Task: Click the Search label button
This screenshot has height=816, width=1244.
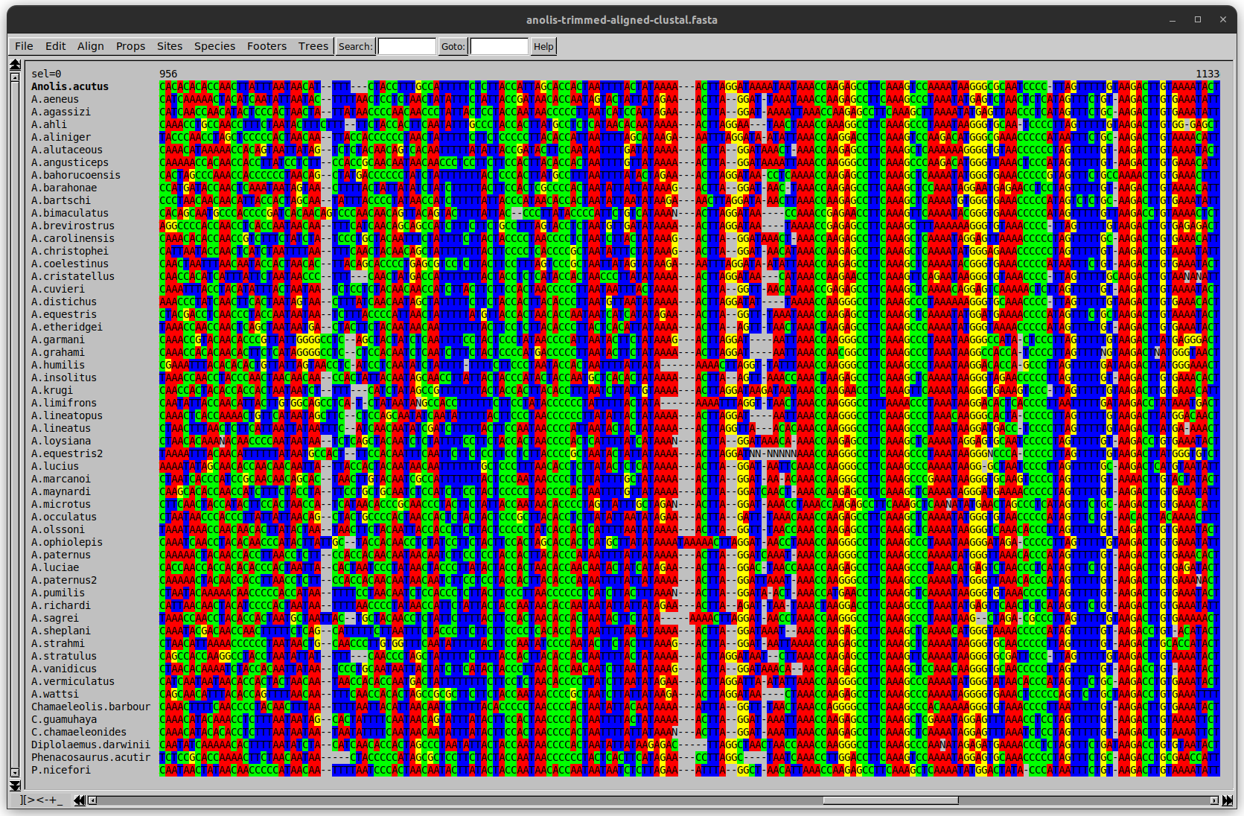Action: 355,46
